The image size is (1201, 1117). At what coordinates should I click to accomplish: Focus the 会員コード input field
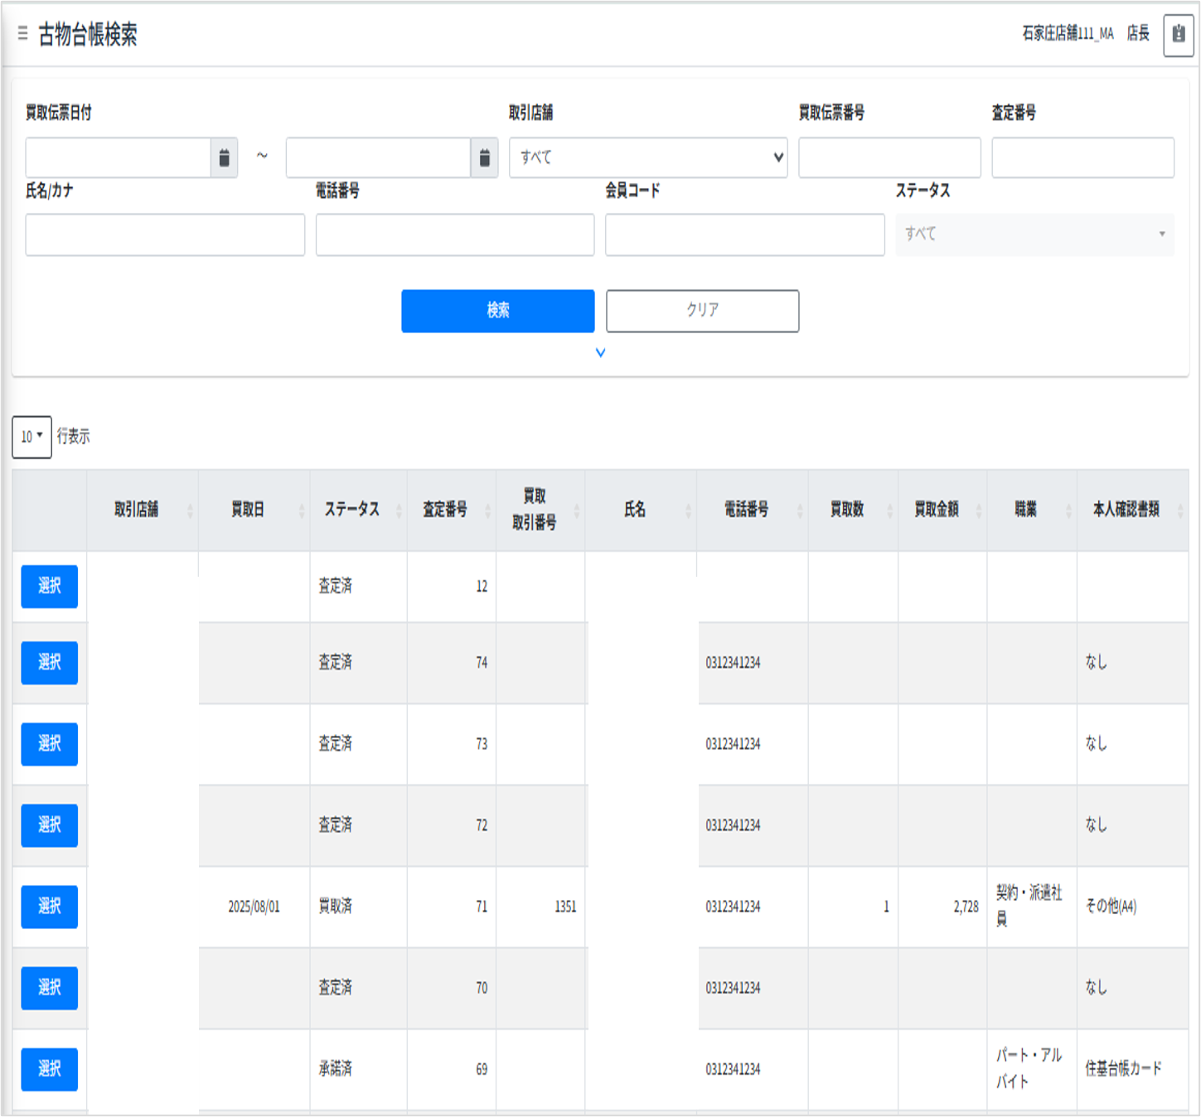click(744, 235)
